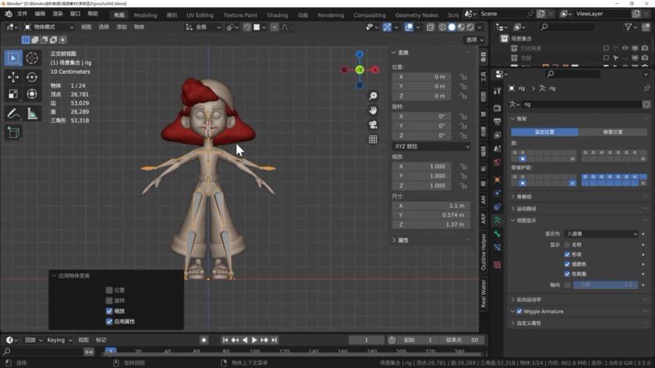Uncheck 在前面 checkbox

coord(567,274)
